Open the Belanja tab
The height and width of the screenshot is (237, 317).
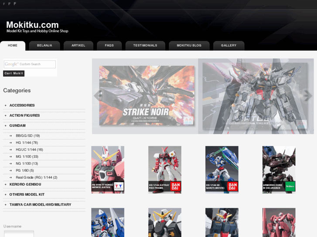coord(44,46)
